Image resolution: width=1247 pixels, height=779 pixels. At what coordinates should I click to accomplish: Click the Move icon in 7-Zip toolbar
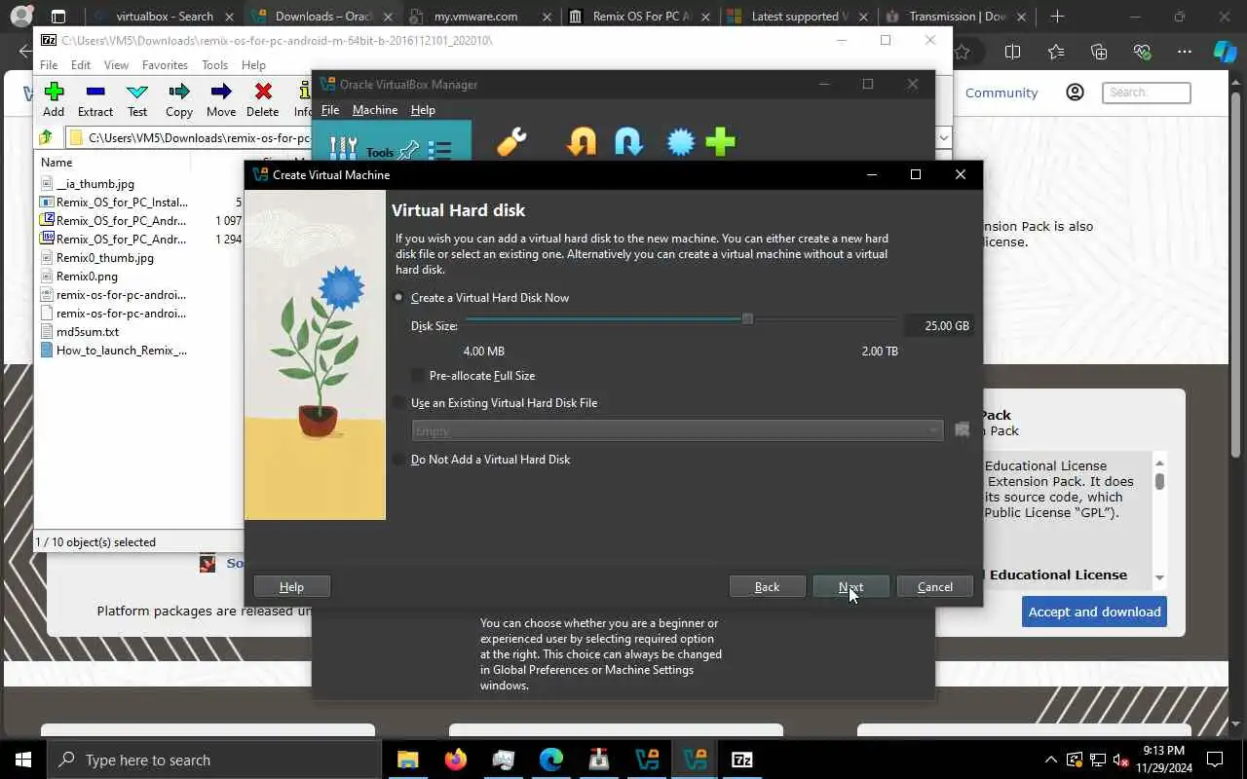221,92
